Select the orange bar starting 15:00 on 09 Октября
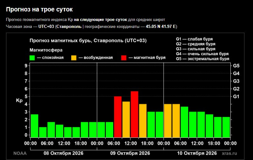The image size is (253, 160). click(x=143, y=121)
